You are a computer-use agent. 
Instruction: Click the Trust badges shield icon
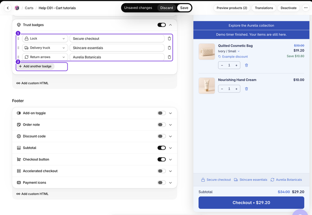click(19, 25)
